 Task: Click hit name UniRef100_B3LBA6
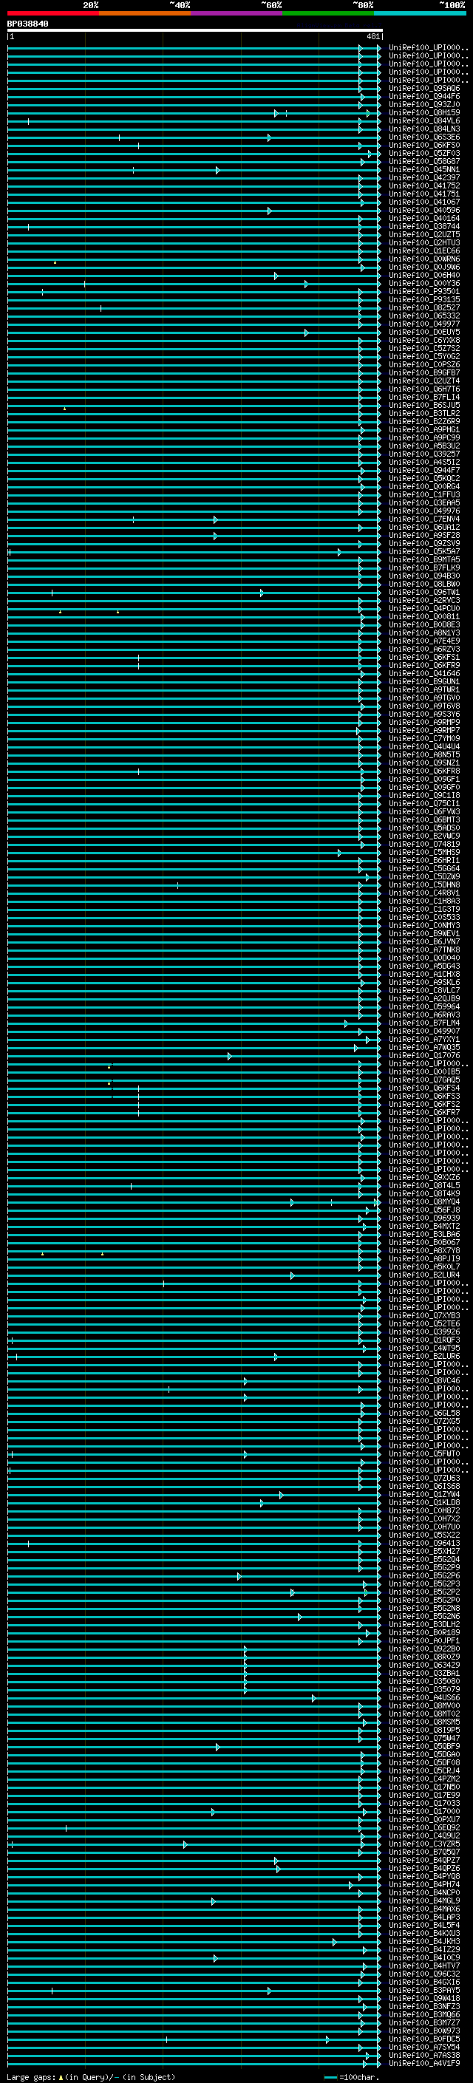click(x=424, y=1234)
